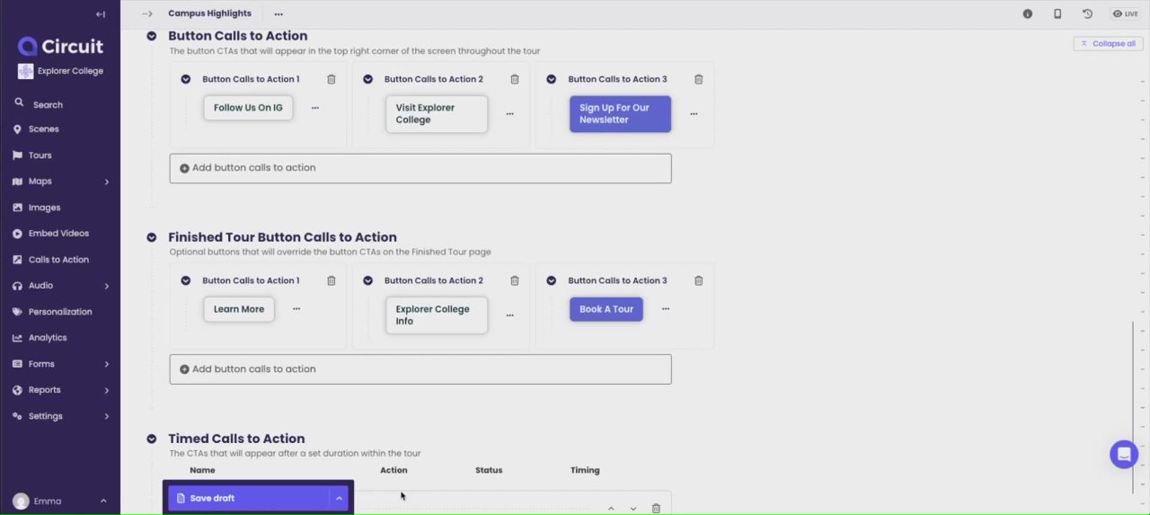This screenshot has height=515, width=1150.
Task: Open the mobile preview icon
Action: click(1057, 14)
